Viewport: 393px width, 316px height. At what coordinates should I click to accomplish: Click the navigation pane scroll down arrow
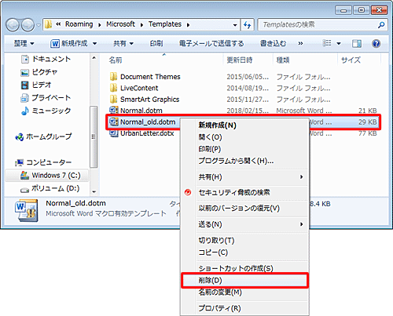(x=94, y=192)
